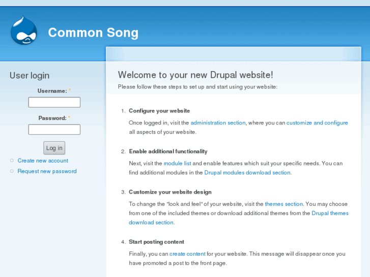This screenshot has height=277, width=370.
Task: Click the Drupal drop logo
Action: point(24,31)
